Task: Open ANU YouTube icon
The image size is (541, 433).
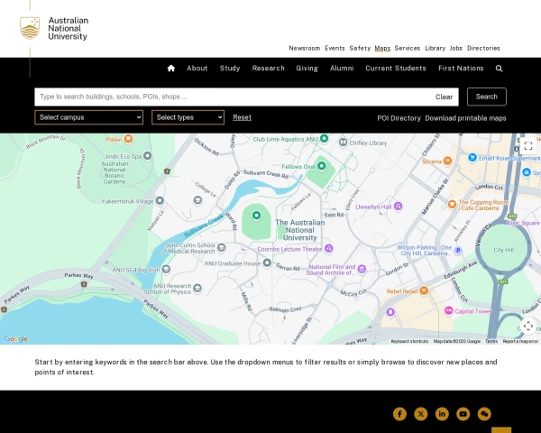Action: 463,414
